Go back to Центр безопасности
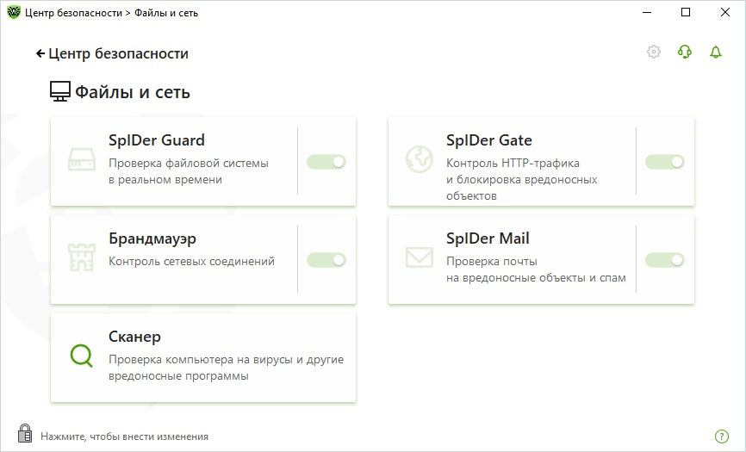The height and width of the screenshot is (452, 746). 112,53
